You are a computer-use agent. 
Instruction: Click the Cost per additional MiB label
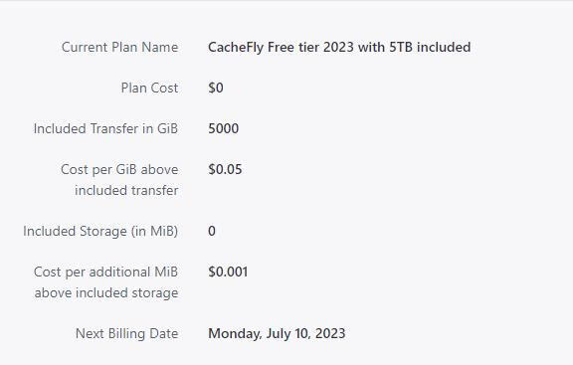pyautogui.click(x=105, y=273)
